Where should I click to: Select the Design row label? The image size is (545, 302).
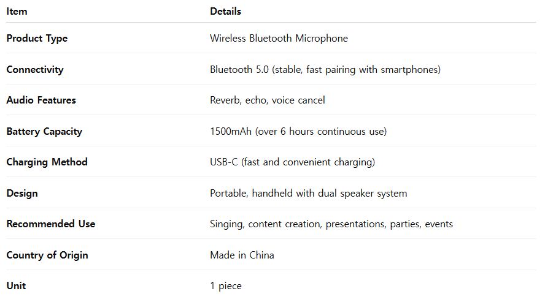(x=22, y=193)
